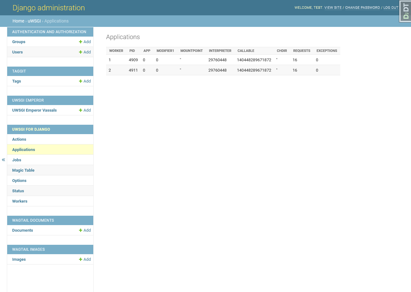The image size is (411, 292).
Task: Open the Wagtail Documents section header
Action: [x=33, y=220]
